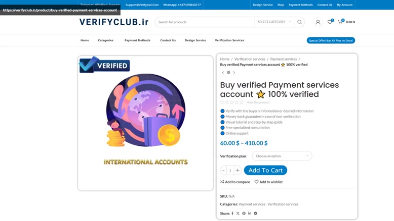The image size is (394, 221).
Task: Click the back-to-products grid icon
Action: tap(228, 73)
